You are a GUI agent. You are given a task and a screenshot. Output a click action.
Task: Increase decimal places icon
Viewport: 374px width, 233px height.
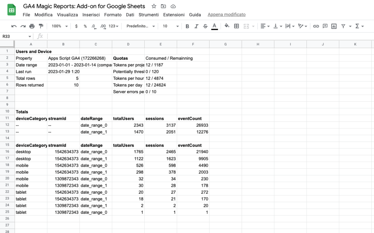[x=103, y=26]
